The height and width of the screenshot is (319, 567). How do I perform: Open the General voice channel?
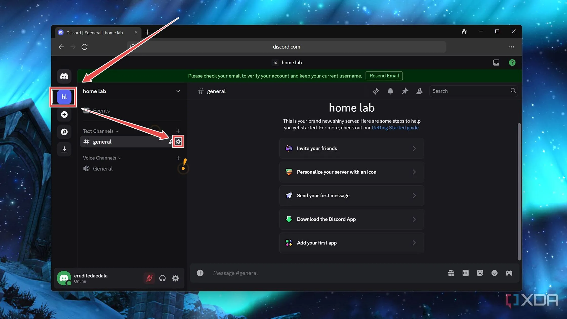pos(103,169)
